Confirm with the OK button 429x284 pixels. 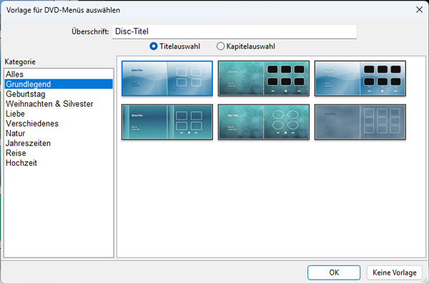click(334, 273)
